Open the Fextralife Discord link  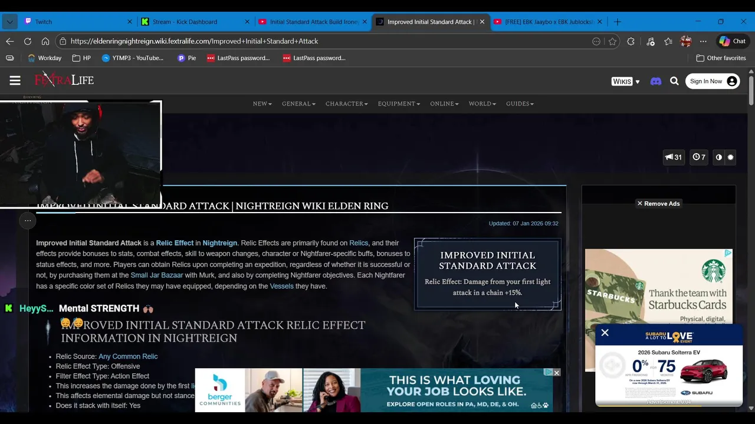tap(656, 81)
